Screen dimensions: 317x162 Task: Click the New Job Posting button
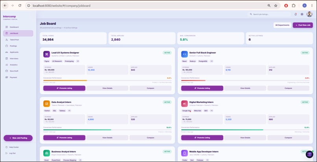pyautogui.click(x=18, y=138)
